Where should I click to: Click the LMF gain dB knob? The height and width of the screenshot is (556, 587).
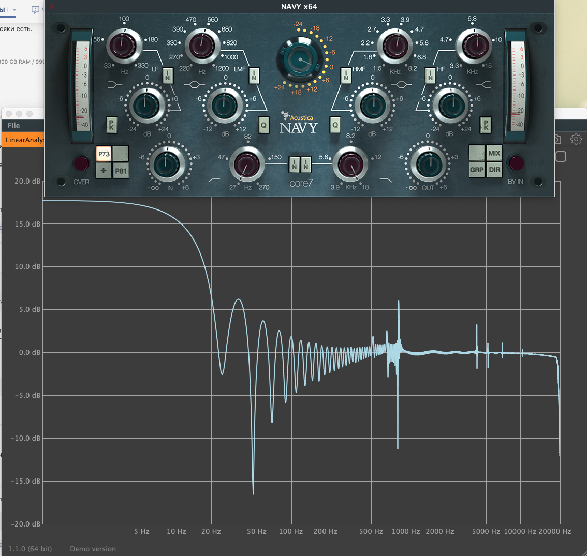(225, 106)
